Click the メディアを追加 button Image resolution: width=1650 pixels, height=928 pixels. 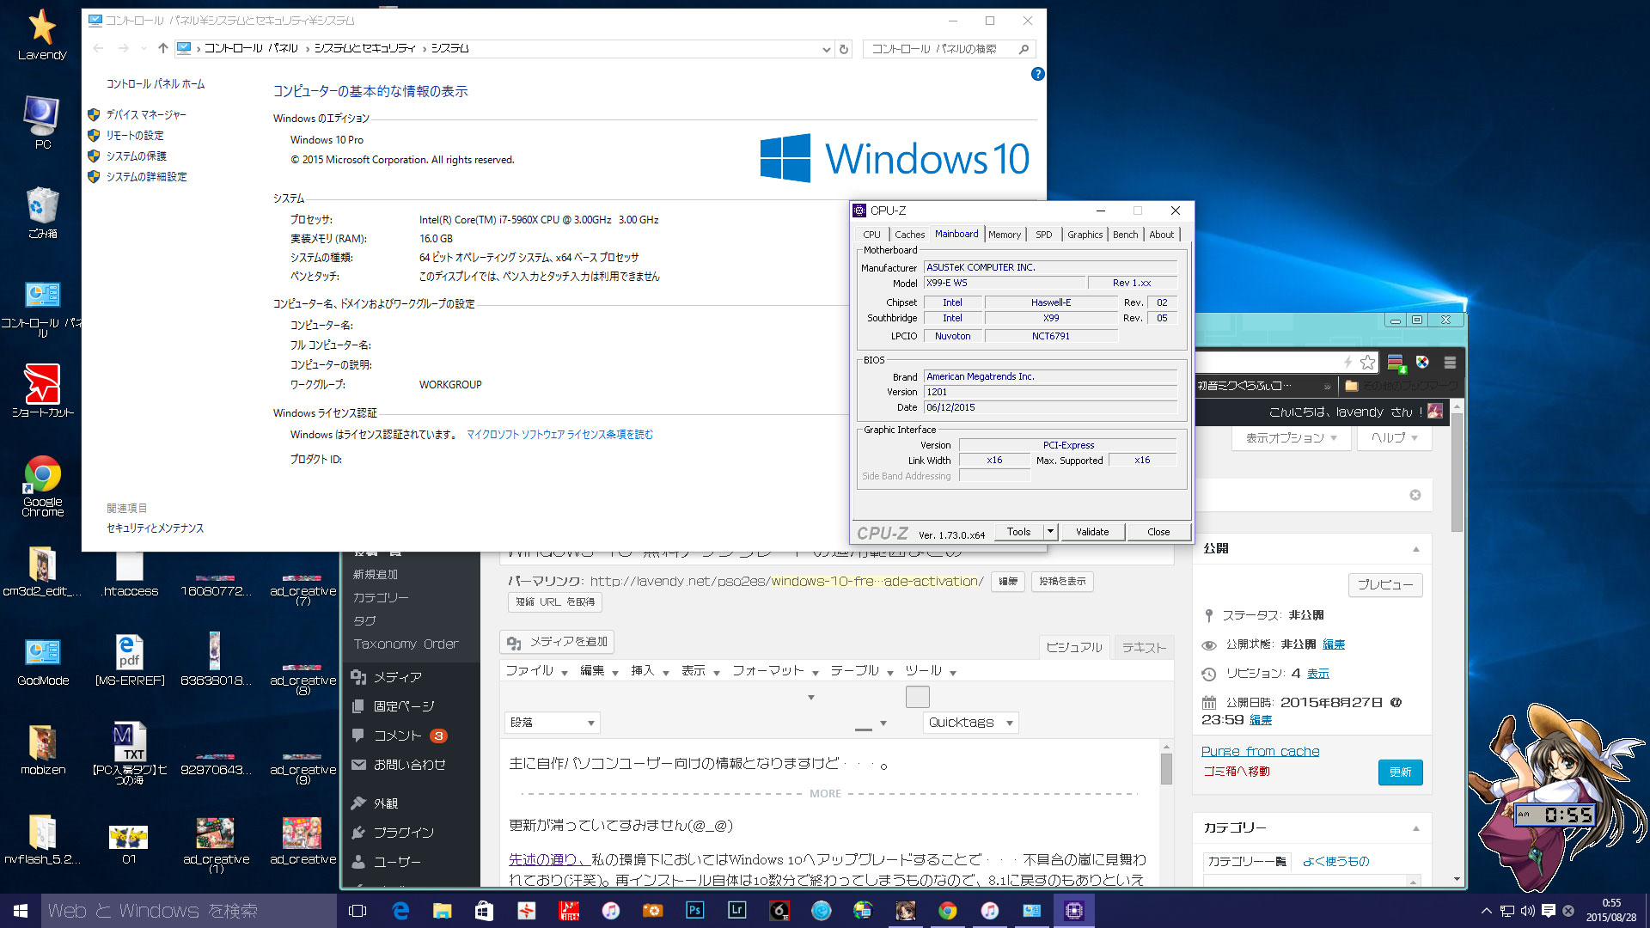(x=557, y=642)
